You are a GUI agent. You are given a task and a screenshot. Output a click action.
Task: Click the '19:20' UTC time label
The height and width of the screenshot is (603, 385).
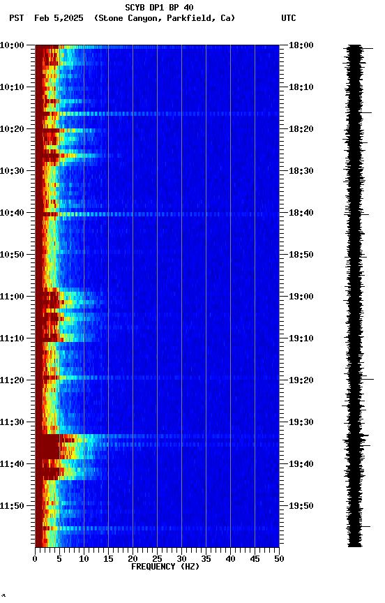301,380
